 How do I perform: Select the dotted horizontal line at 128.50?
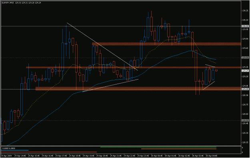click(121, 120)
